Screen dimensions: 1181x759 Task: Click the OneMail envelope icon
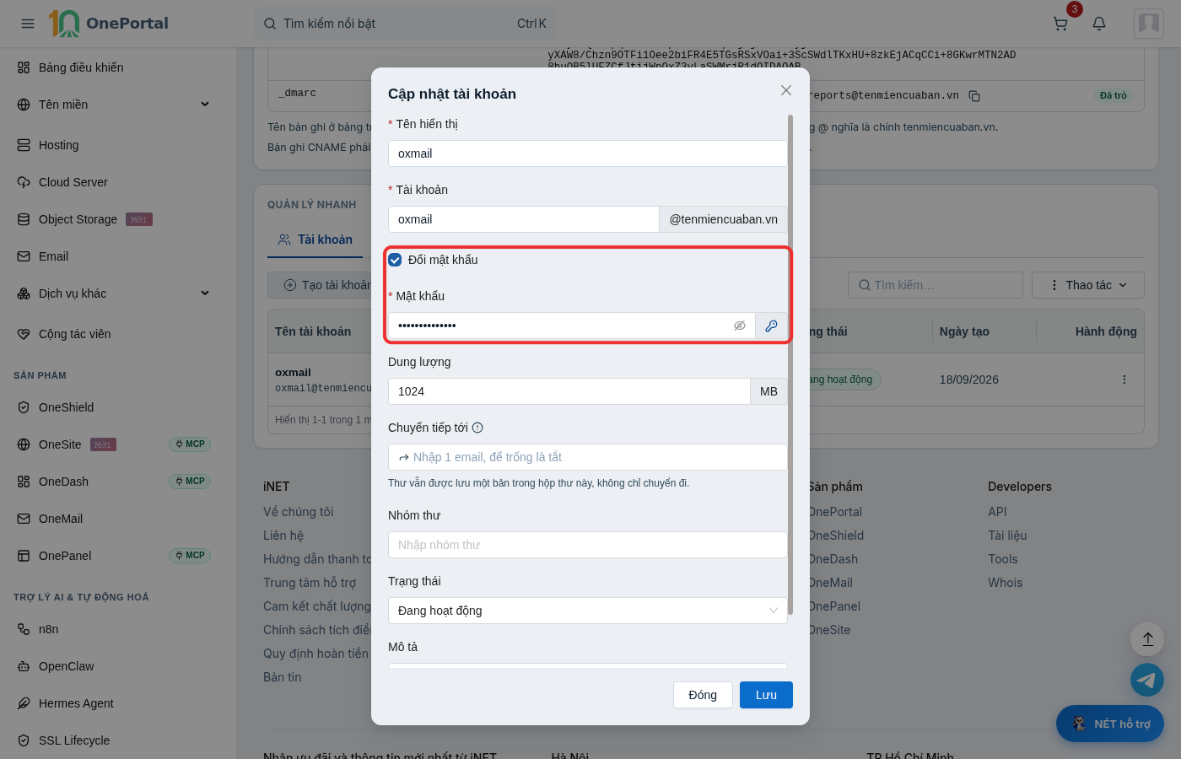(24, 519)
